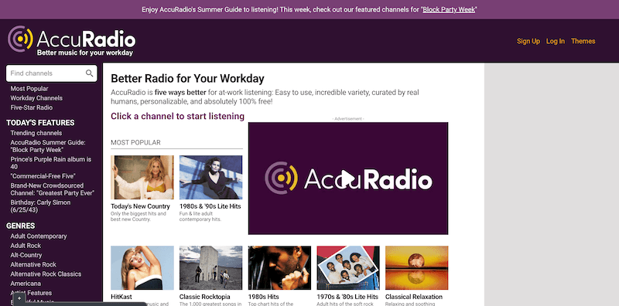Image resolution: width=619 pixels, height=306 pixels.
Task: Click the HitKast channel thumbnail
Action: pyautogui.click(x=142, y=267)
